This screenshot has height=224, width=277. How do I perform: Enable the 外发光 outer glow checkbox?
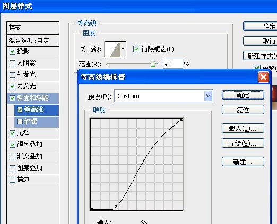click(x=12, y=75)
